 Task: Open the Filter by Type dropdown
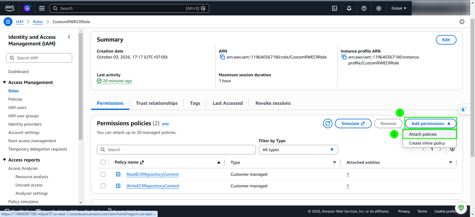tap(298, 150)
